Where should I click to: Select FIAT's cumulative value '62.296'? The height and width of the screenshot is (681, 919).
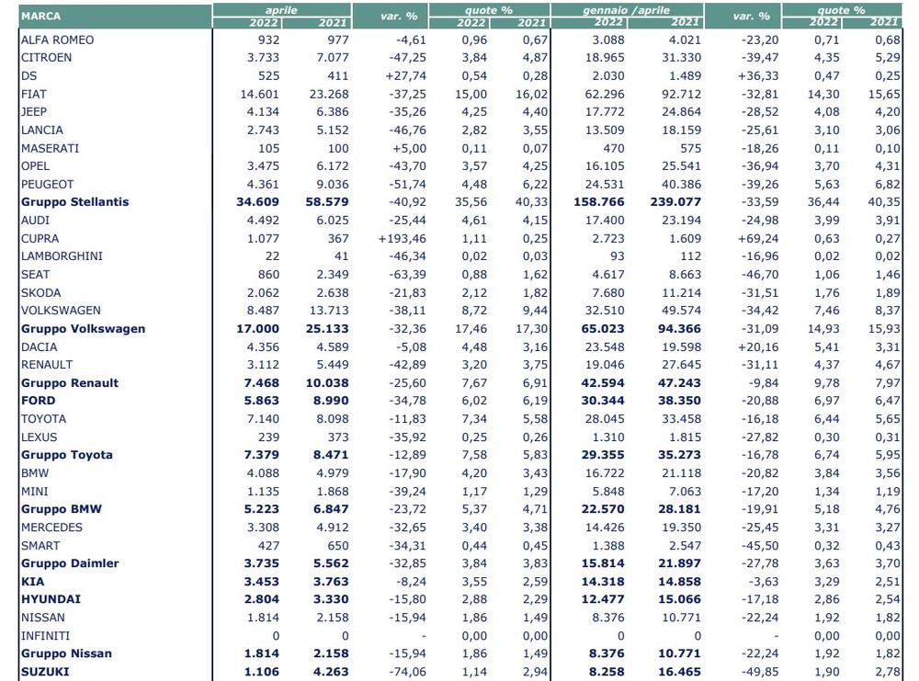[x=605, y=94]
